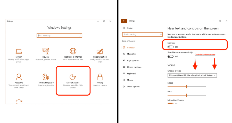Select Narrator in Ease of Access menu
The height and width of the screenshot is (123, 232).
pyautogui.click(x=131, y=47)
